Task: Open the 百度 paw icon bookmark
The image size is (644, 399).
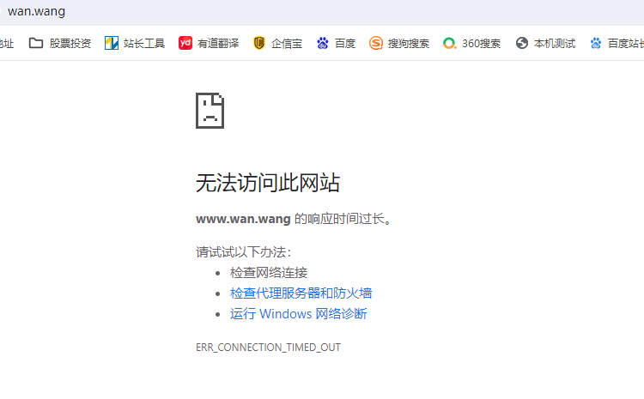Action: click(323, 43)
